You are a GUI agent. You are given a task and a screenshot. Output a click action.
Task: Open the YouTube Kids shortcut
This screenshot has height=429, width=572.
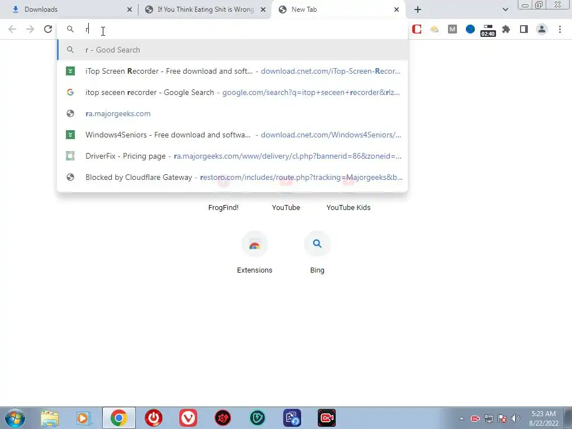coord(349,207)
